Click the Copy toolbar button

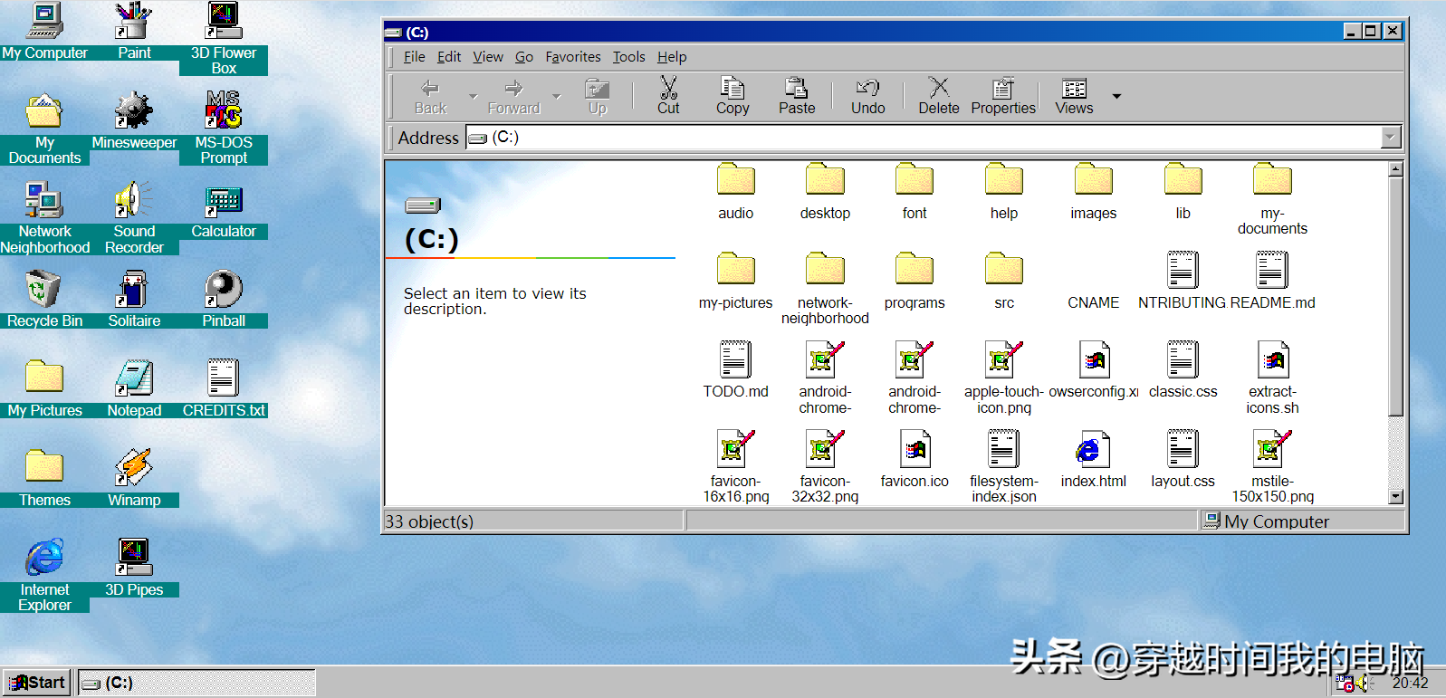coord(733,96)
